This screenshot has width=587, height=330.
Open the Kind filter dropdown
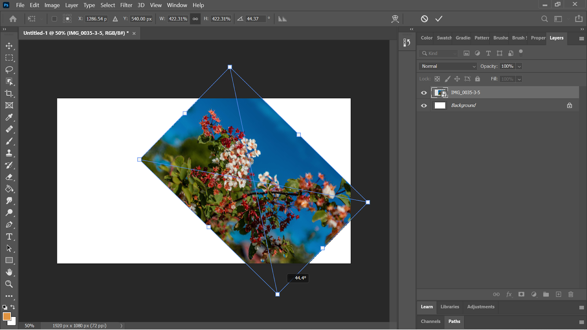click(x=439, y=54)
